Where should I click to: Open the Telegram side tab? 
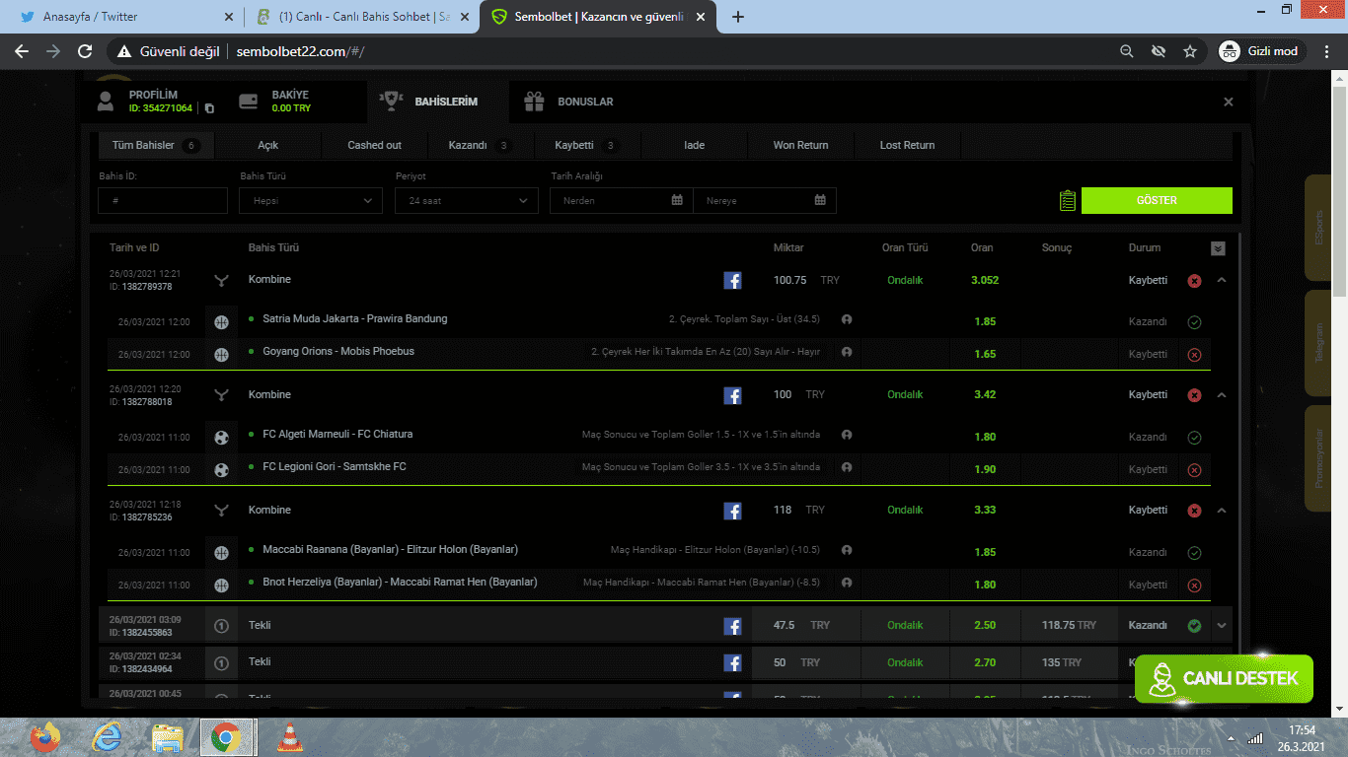click(x=1319, y=343)
